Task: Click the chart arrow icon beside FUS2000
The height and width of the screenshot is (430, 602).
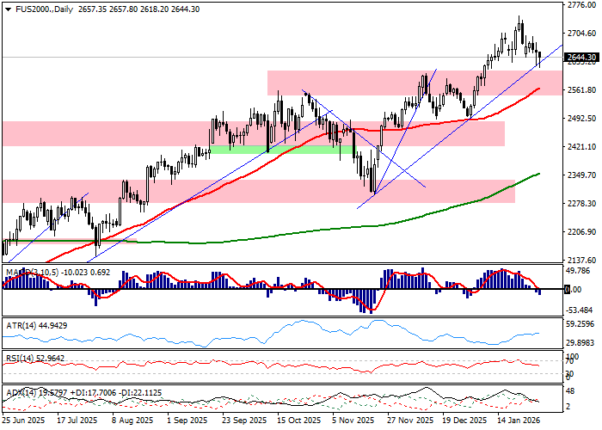Action: (6, 7)
